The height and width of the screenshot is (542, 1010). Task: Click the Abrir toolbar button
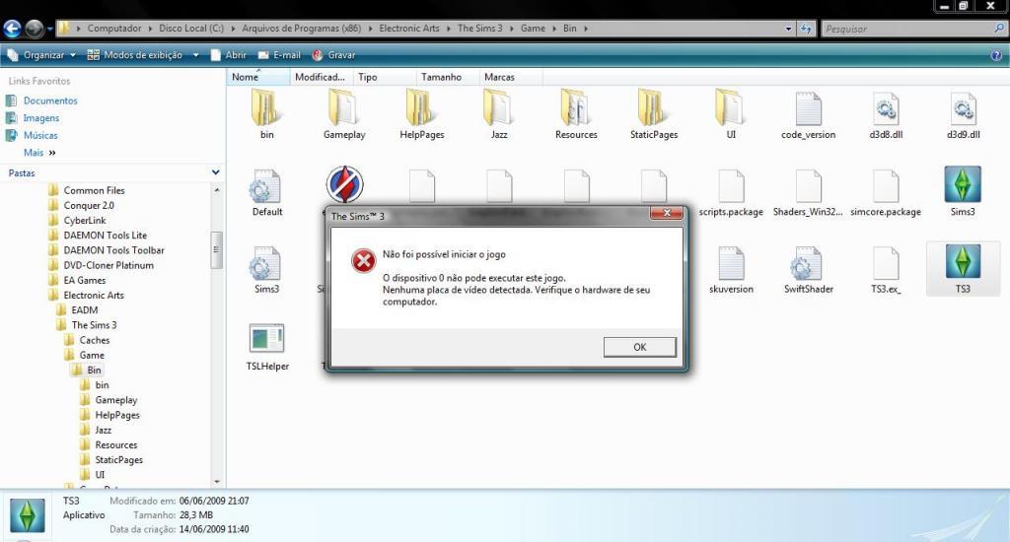tap(229, 55)
